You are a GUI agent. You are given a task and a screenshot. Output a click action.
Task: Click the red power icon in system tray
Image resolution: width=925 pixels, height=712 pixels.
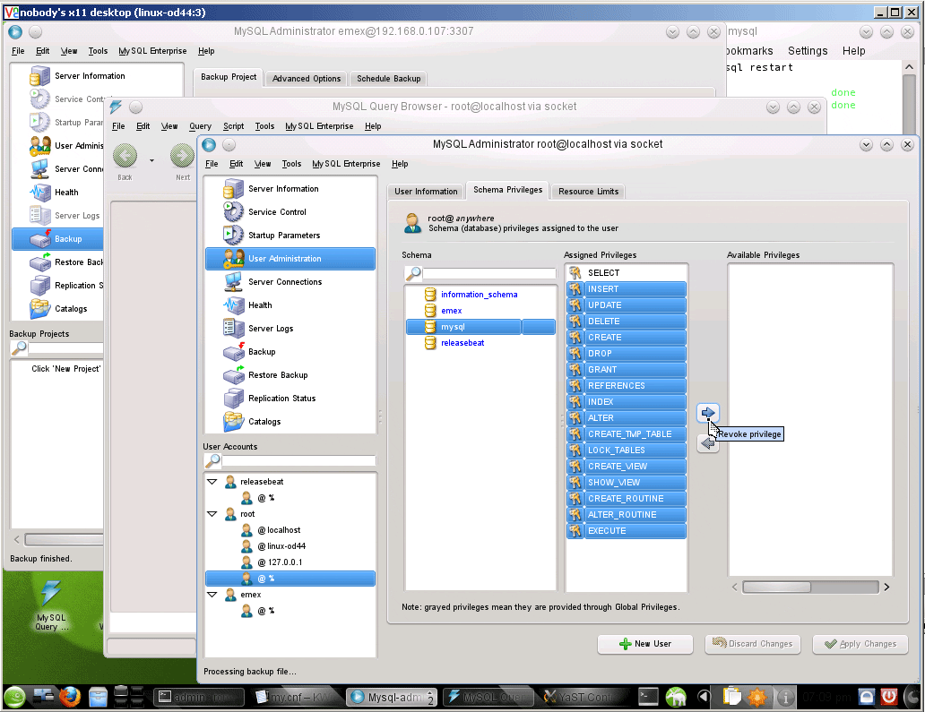[x=889, y=698]
